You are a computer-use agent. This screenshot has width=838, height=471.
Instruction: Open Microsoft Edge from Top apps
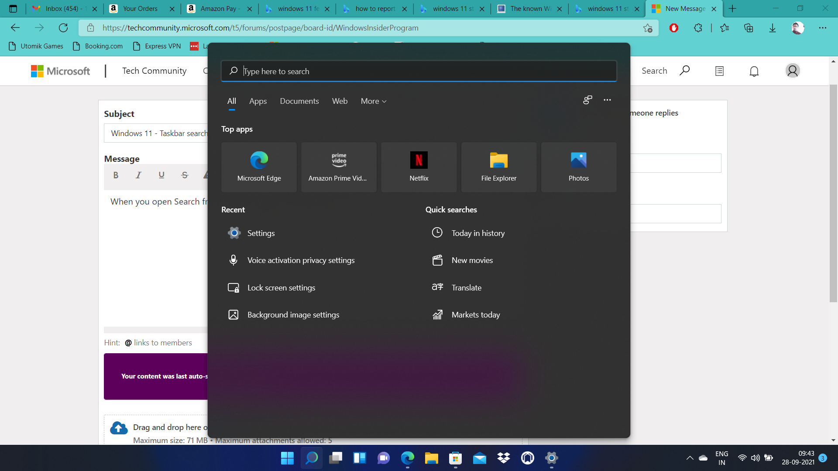259,167
